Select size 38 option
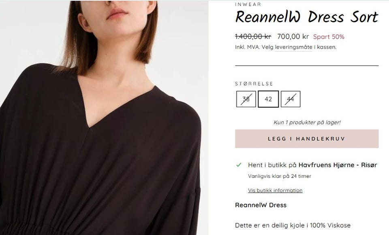Image resolution: width=389 pixels, height=235 pixels. pos(246,99)
